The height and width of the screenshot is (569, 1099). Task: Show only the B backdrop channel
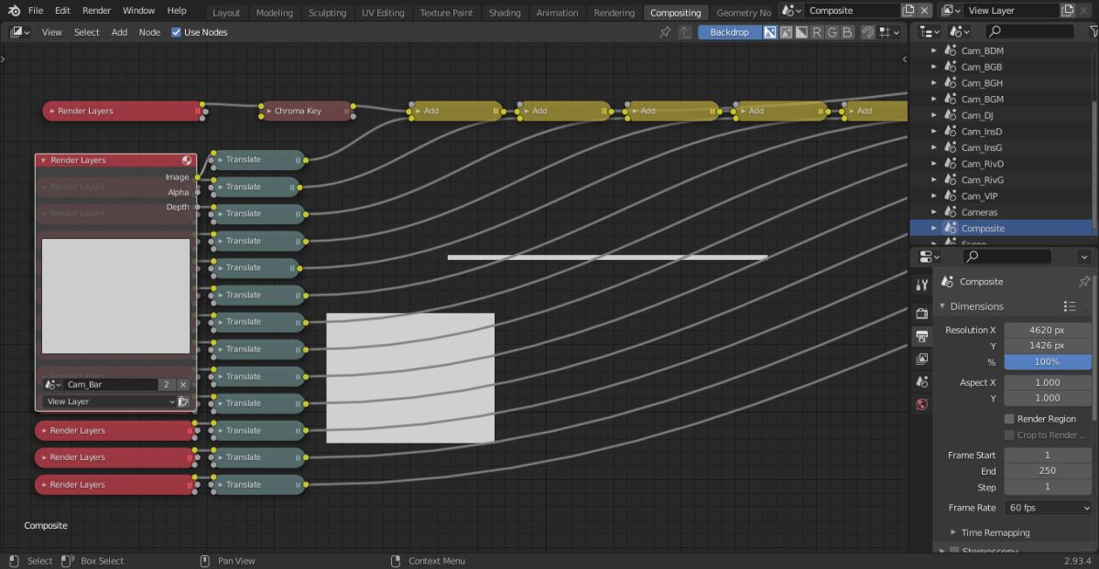click(847, 32)
